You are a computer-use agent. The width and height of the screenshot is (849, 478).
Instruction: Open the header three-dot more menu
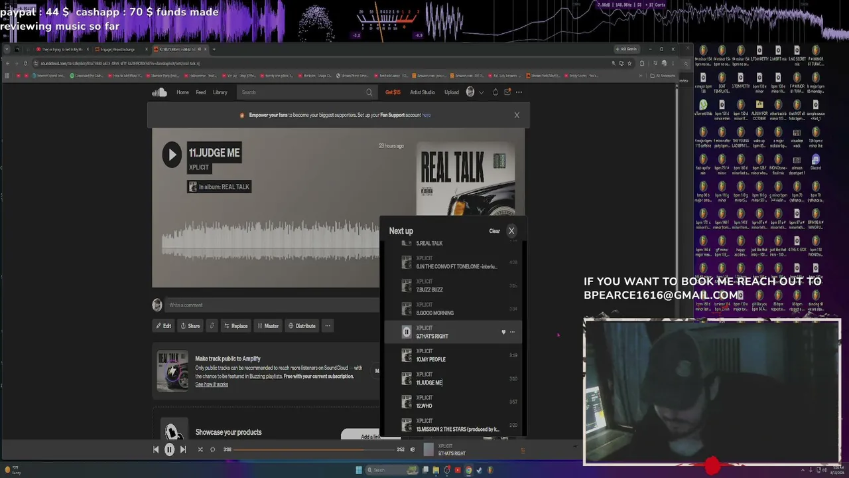(519, 92)
